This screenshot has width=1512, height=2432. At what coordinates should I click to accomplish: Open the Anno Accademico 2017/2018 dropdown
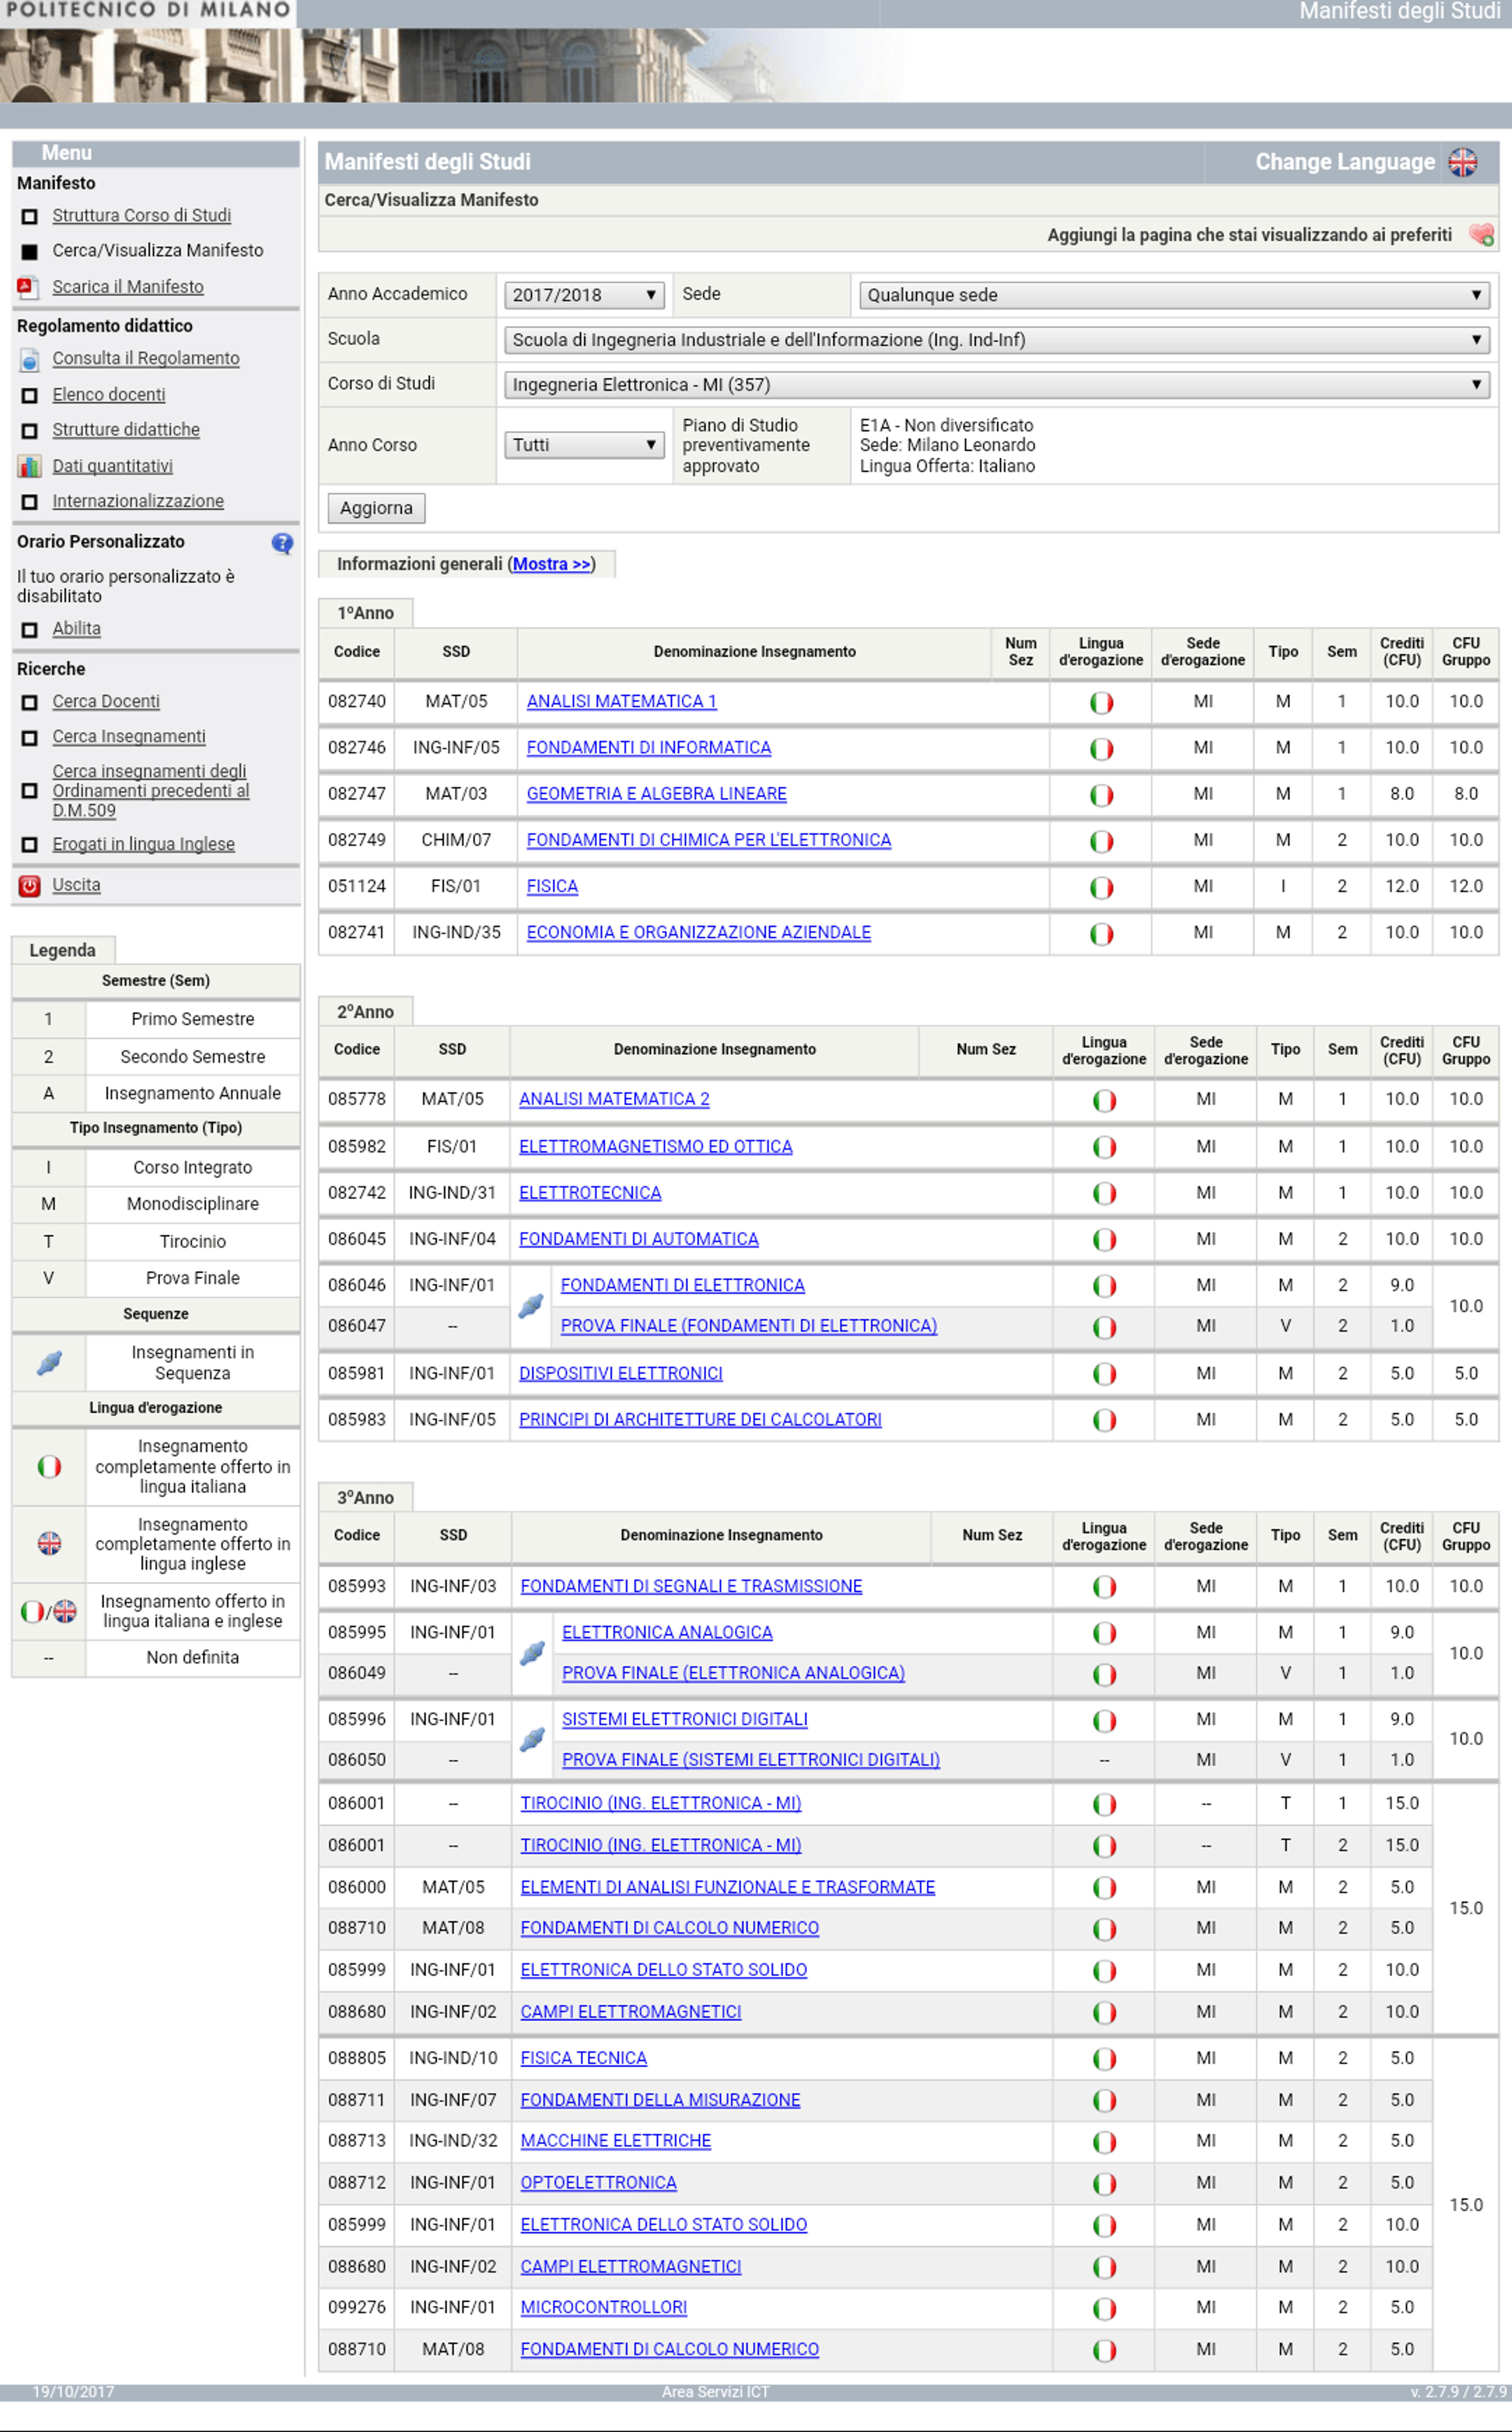pyautogui.click(x=584, y=295)
